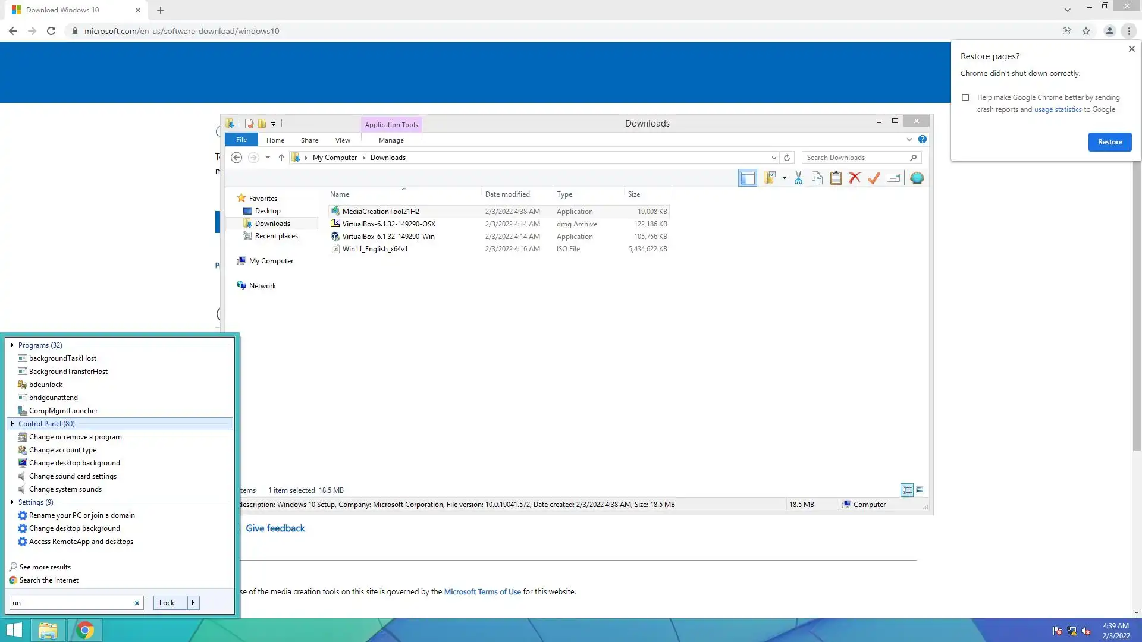Click the Restore button in Chrome popup
This screenshot has height=642, width=1142.
point(1109,142)
